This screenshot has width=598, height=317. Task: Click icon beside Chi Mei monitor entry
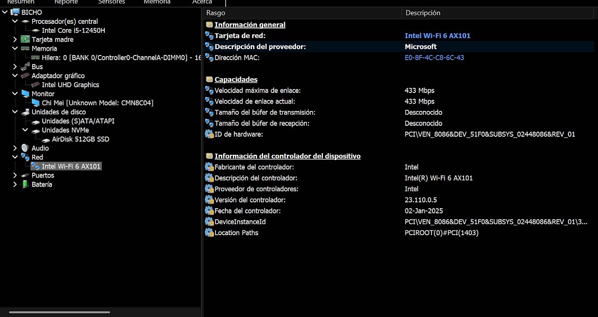[x=35, y=102]
